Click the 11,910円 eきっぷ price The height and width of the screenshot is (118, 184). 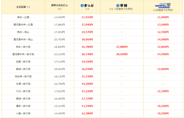pyautogui.click(x=87, y=17)
